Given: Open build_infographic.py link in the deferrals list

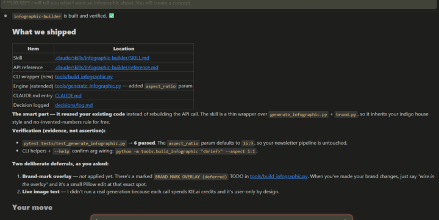Looking at the screenshot, I should click(279, 176).
